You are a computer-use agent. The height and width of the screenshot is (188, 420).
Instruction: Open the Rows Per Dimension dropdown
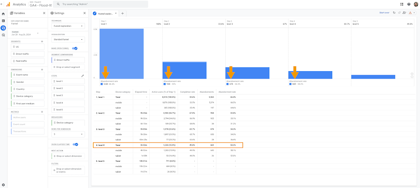68,134
